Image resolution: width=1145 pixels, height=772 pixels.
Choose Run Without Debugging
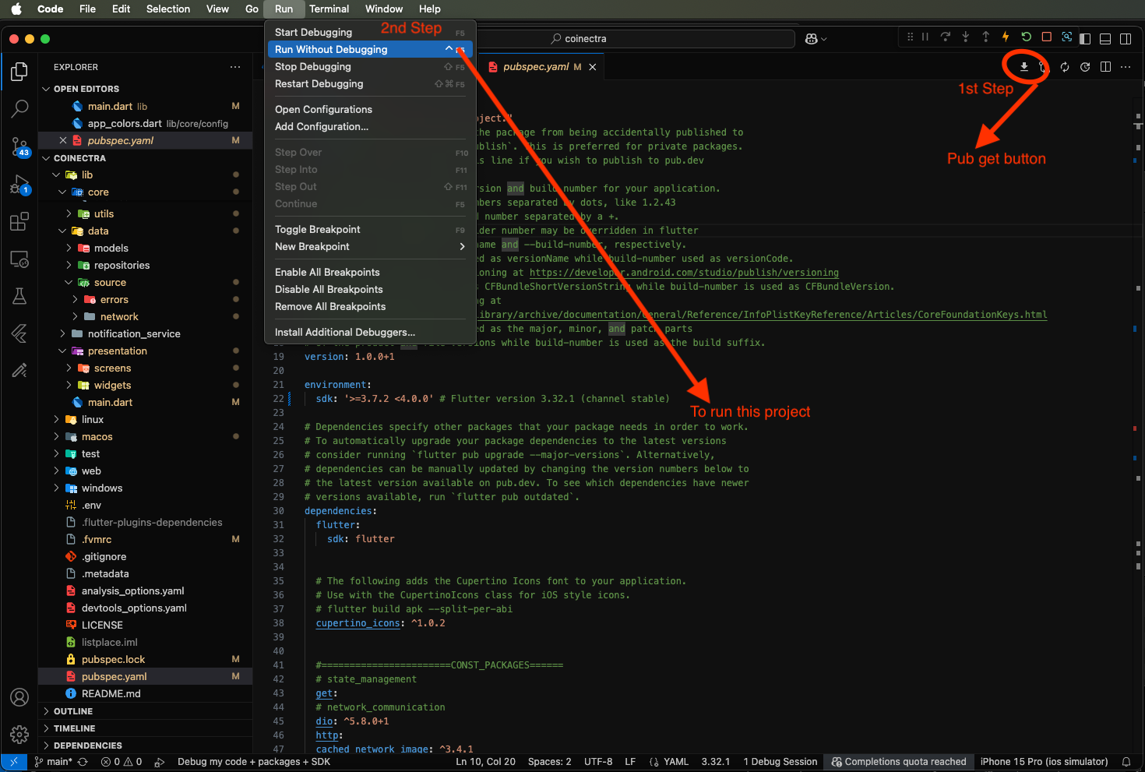coord(370,49)
